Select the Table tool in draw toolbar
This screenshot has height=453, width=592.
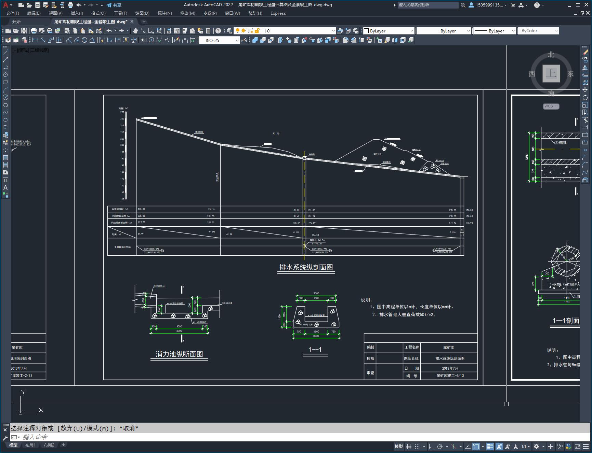coord(5,180)
